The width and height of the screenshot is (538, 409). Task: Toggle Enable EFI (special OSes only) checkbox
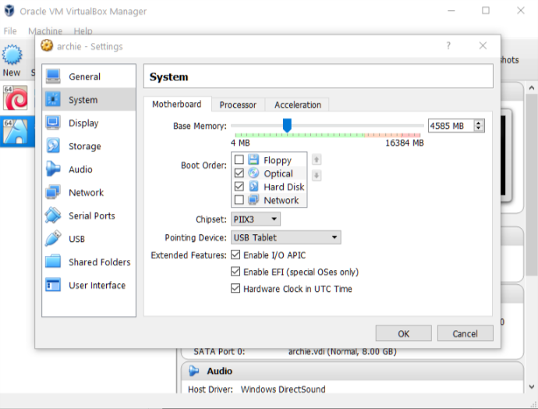[235, 272]
